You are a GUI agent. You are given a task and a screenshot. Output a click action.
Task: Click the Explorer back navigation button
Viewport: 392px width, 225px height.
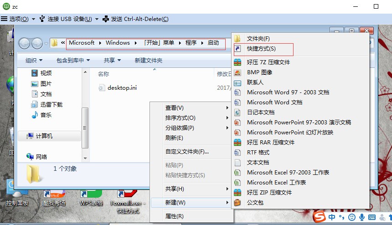click(x=25, y=43)
